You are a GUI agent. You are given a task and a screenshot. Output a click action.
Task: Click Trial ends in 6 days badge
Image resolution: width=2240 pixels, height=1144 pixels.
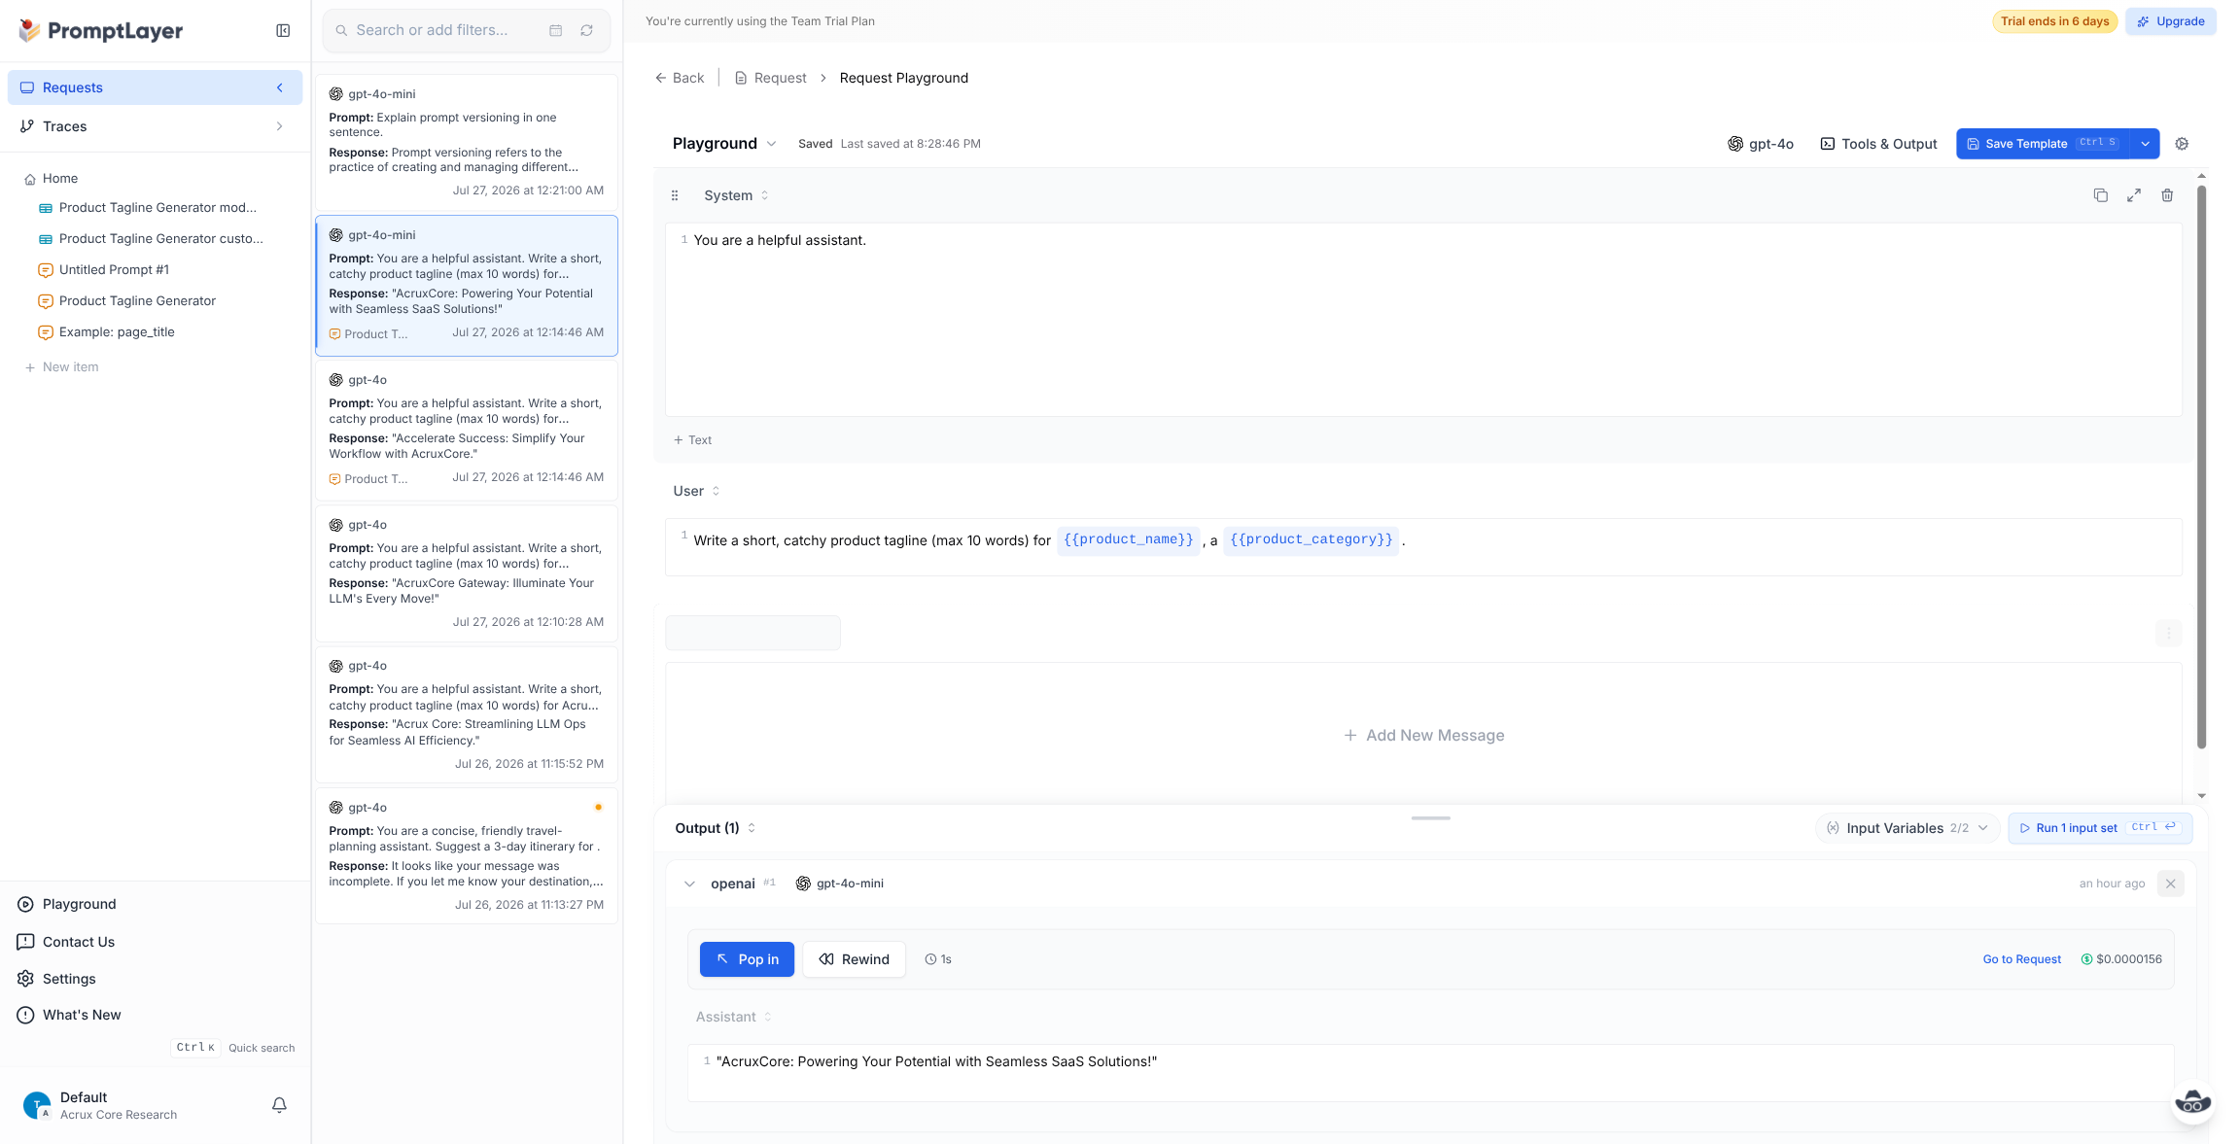coord(2054,21)
